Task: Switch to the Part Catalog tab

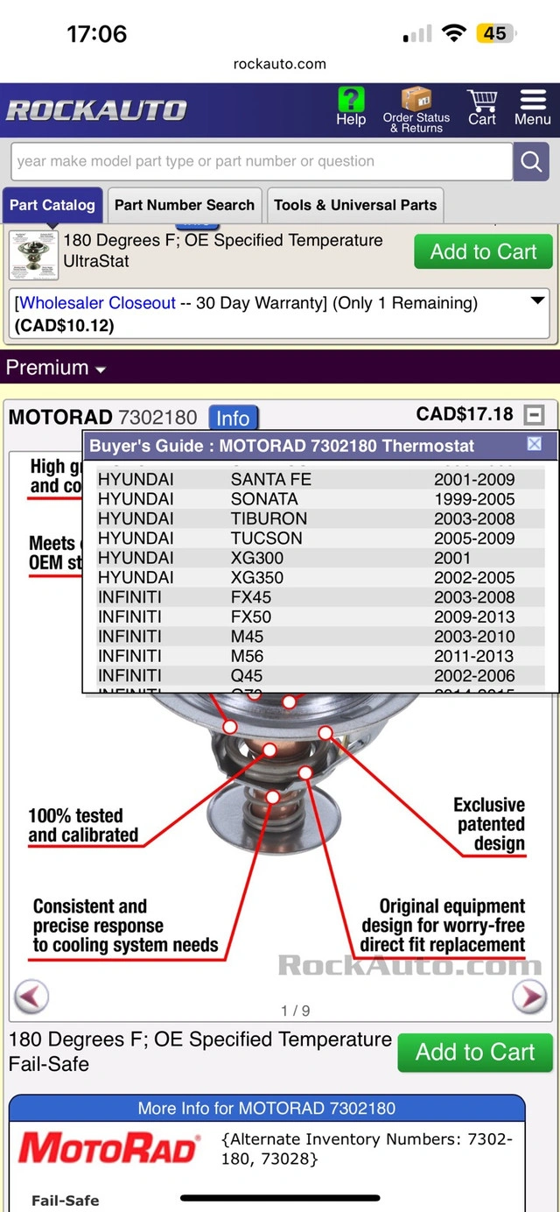Action: click(52, 205)
